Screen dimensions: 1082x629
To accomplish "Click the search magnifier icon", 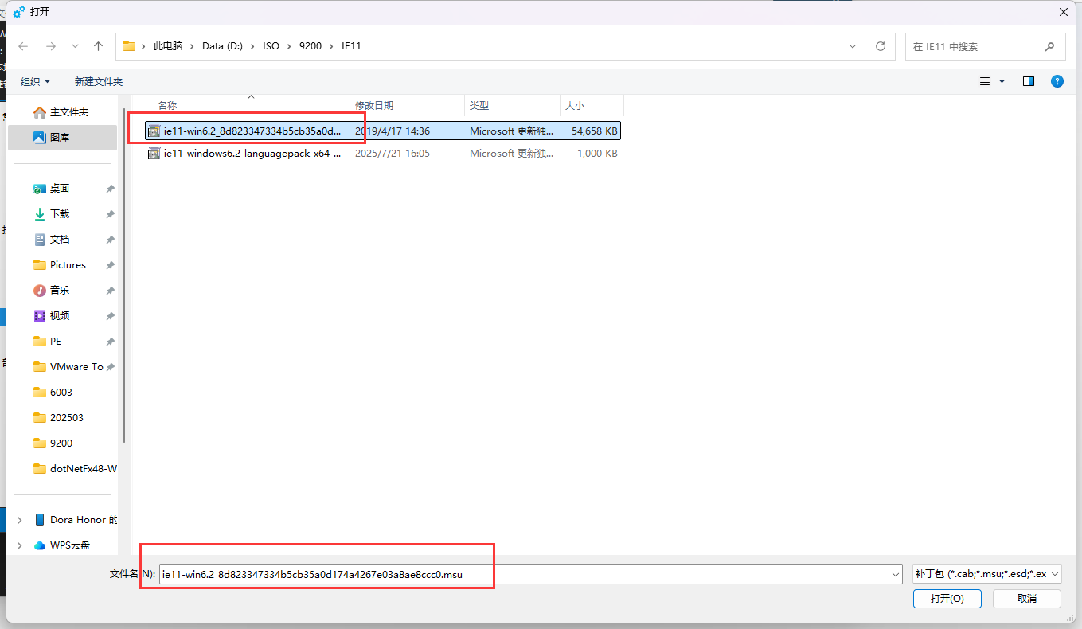I will (1050, 46).
